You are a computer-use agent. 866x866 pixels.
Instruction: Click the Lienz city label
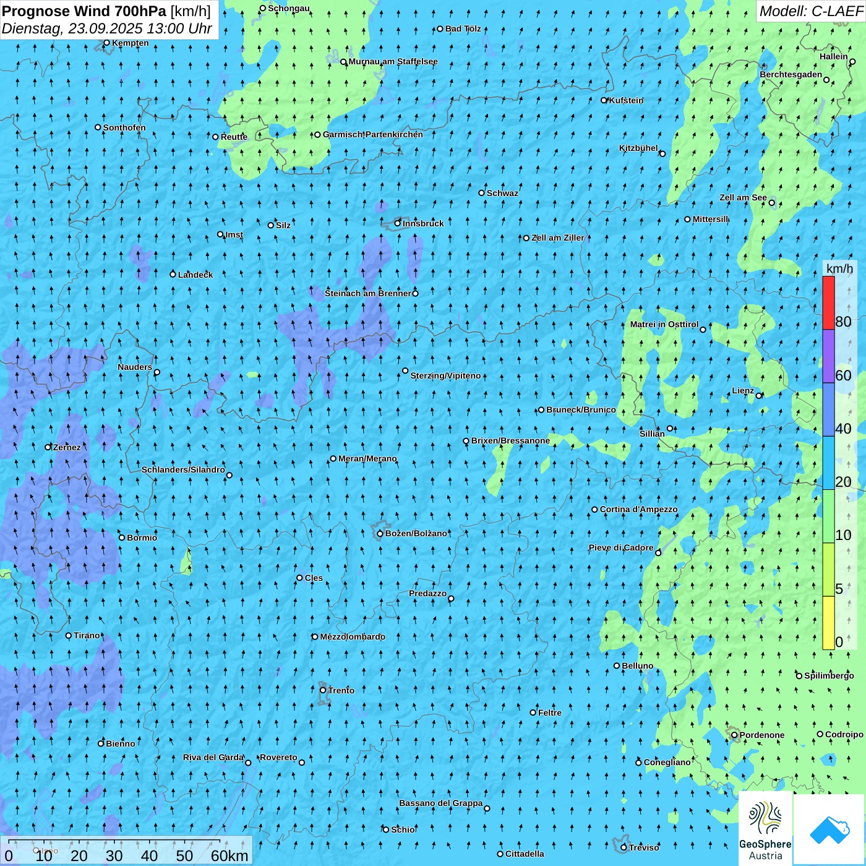[743, 390]
